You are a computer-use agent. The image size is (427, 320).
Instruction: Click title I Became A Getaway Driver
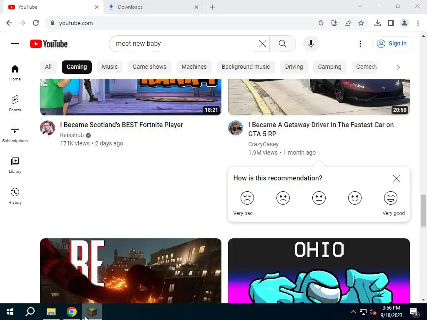coord(321,129)
